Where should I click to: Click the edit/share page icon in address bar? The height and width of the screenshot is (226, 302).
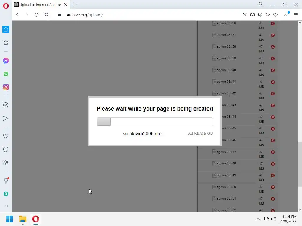tap(245, 15)
